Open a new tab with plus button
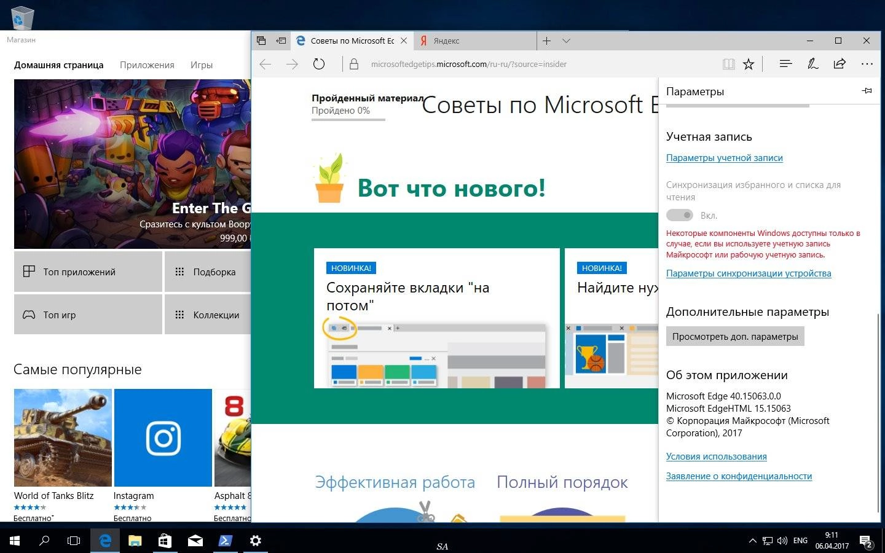 [546, 41]
